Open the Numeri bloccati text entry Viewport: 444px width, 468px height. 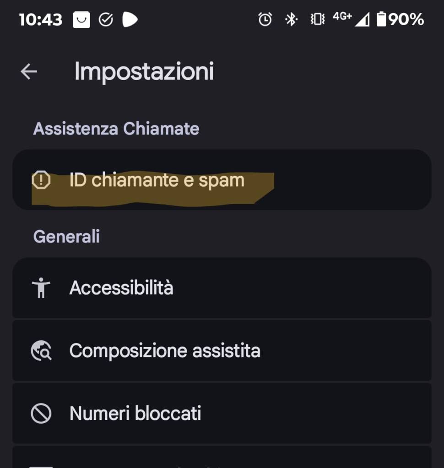(135, 414)
